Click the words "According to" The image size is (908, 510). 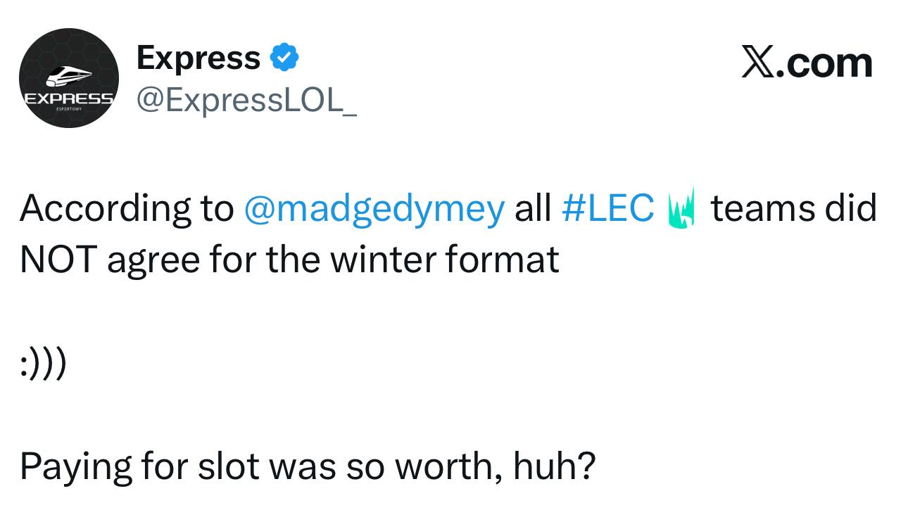point(127,208)
